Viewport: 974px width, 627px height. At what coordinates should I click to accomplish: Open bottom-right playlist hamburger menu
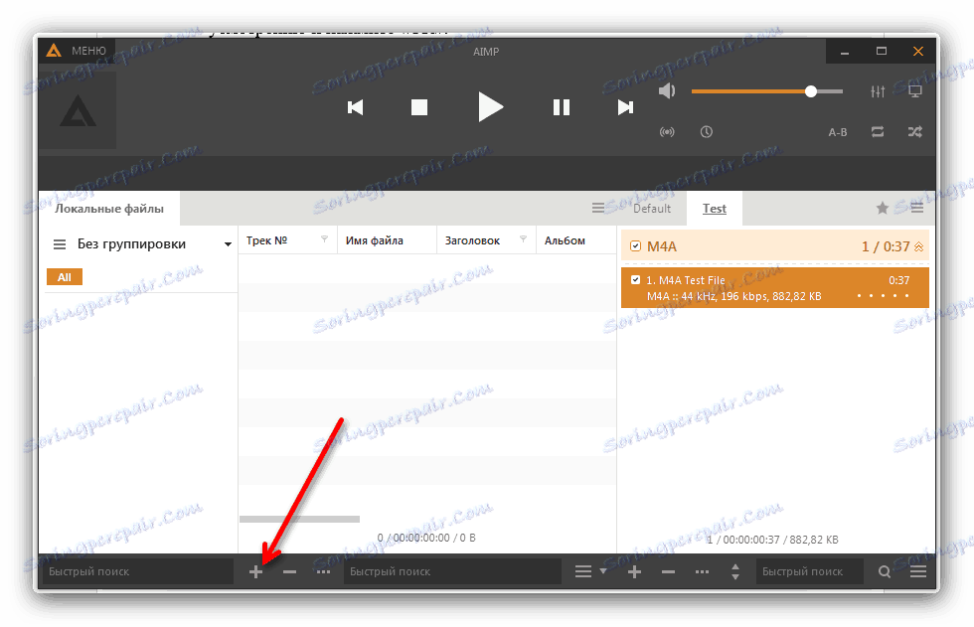tap(918, 571)
